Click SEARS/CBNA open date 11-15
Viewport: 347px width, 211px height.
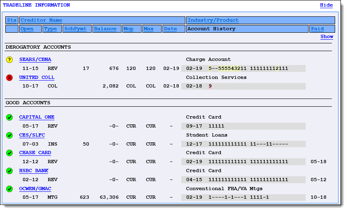coord(30,68)
